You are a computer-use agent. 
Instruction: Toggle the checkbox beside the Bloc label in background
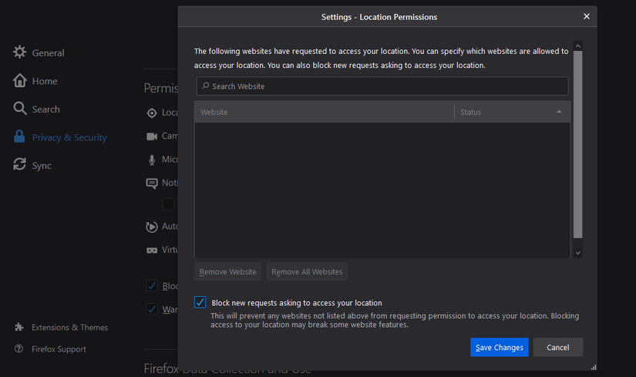(x=152, y=286)
